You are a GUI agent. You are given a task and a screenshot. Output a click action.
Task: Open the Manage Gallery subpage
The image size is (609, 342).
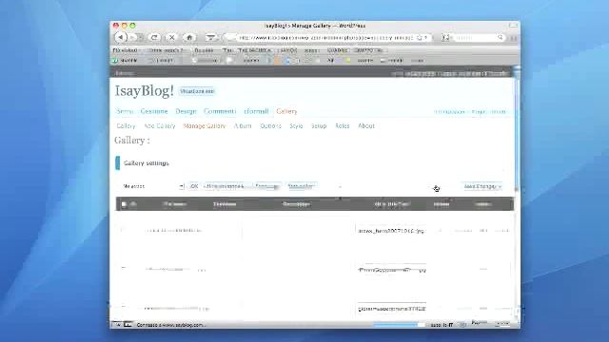[x=205, y=126]
